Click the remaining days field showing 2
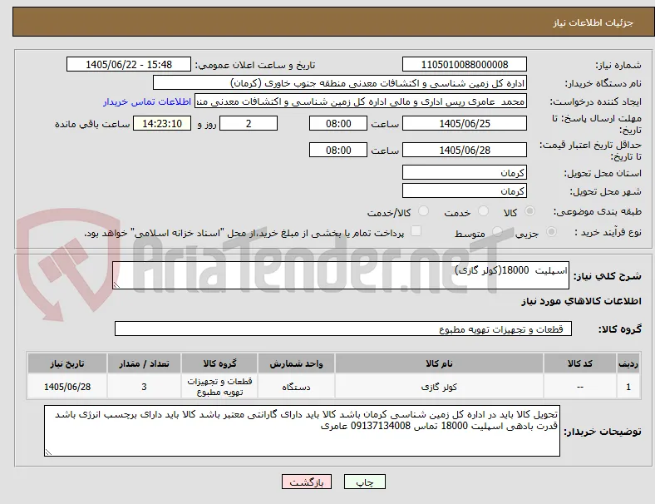The height and width of the screenshot is (504, 655). (x=249, y=124)
